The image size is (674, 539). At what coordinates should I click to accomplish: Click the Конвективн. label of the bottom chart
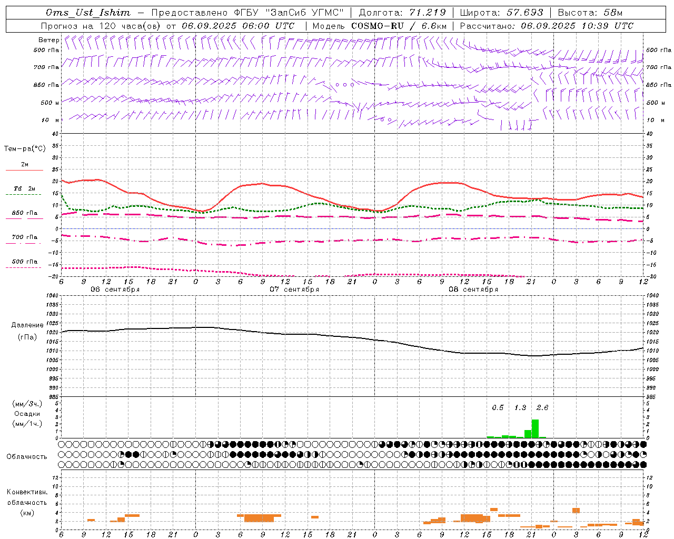pos(27,492)
